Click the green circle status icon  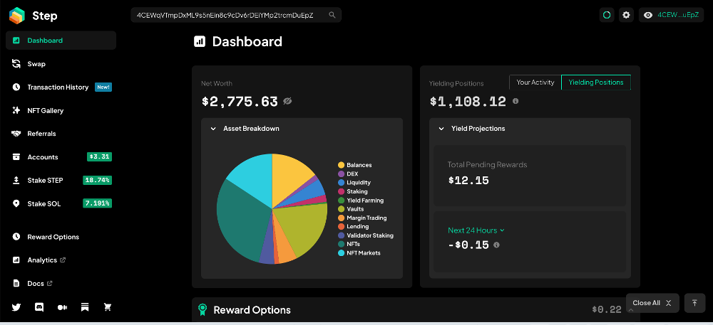[x=607, y=15]
